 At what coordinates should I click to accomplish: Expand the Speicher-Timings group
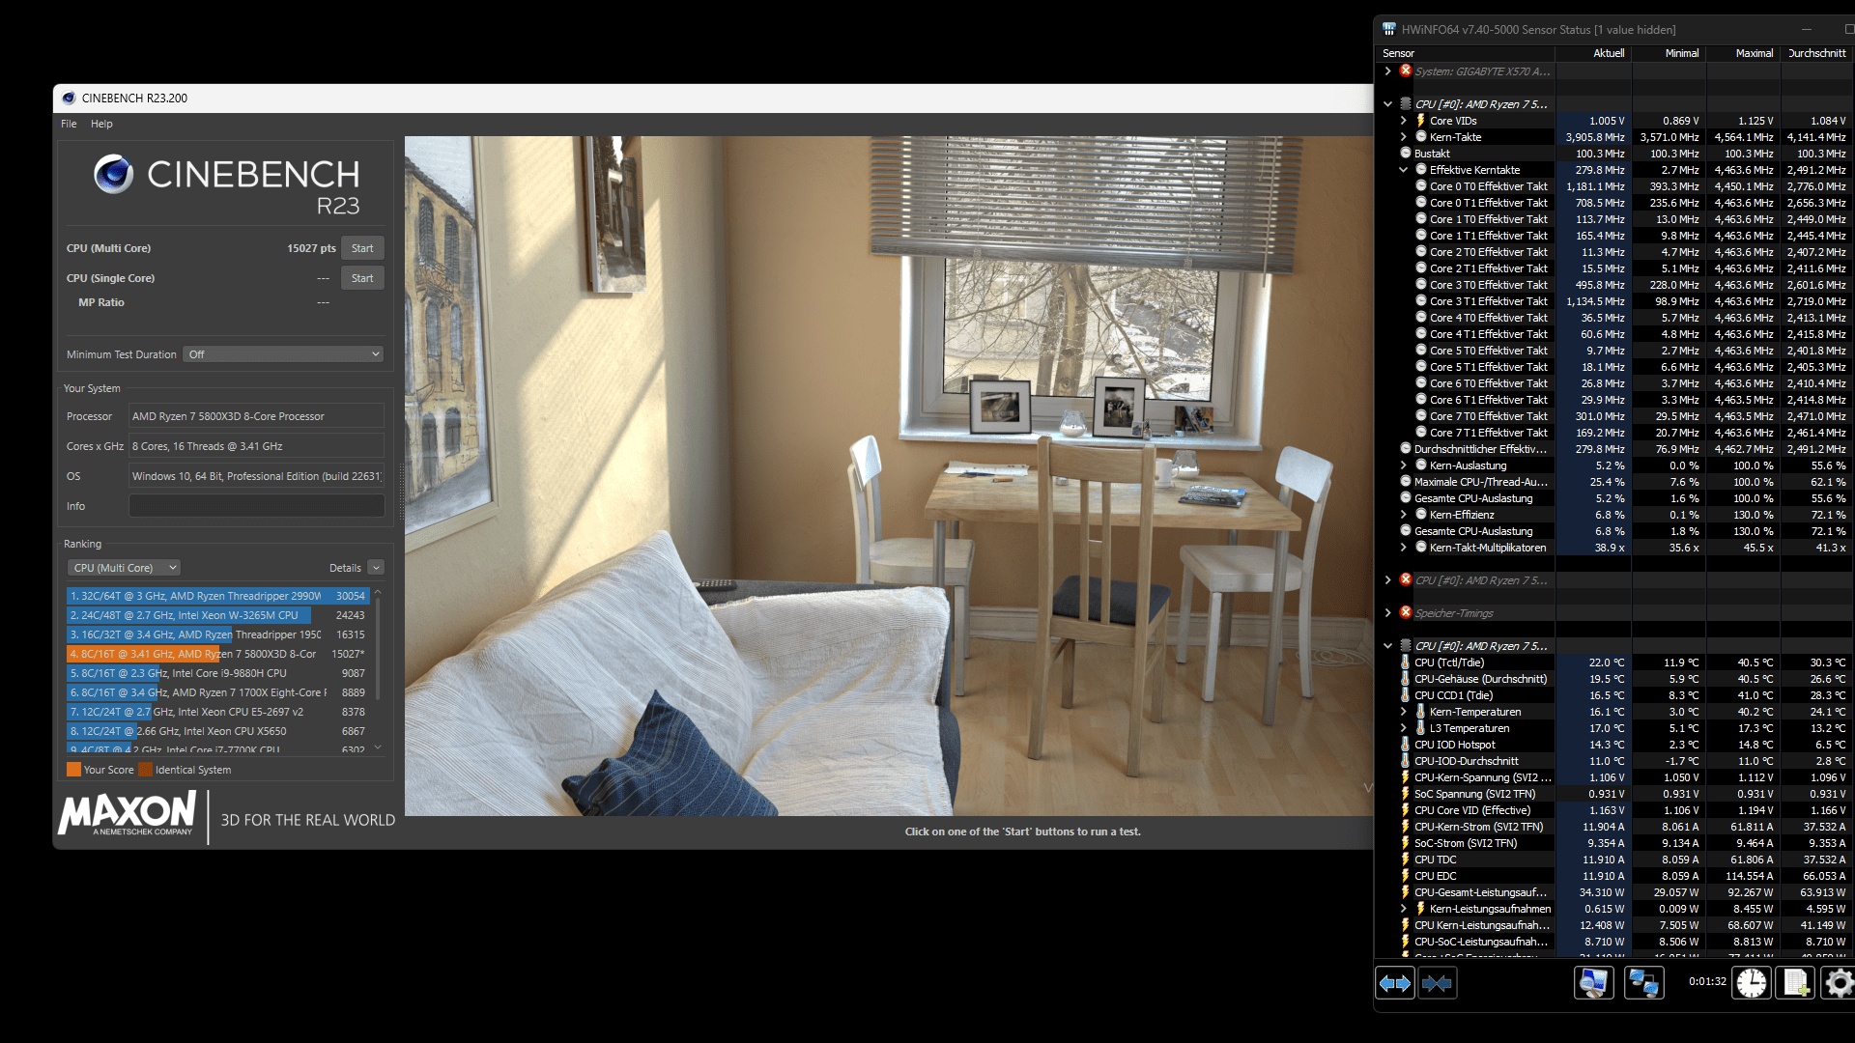[1388, 613]
